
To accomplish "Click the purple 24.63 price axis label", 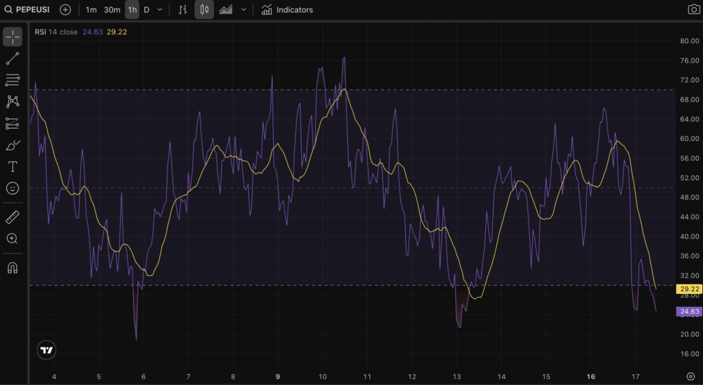I will point(689,312).
